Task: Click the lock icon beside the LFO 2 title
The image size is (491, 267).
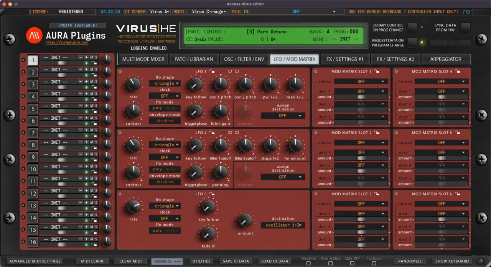Action: click(x=212, y=133)
